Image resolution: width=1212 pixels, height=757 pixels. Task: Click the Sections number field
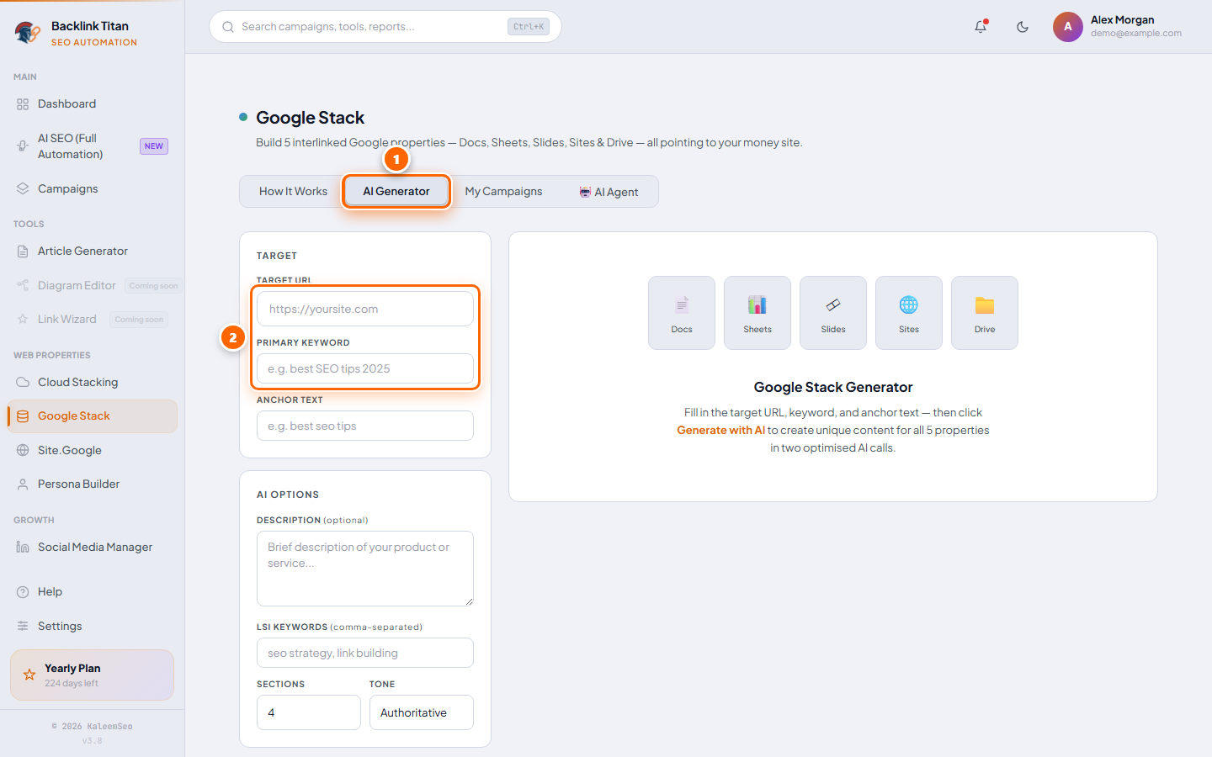pyautogui.click(x=309, y=712)
